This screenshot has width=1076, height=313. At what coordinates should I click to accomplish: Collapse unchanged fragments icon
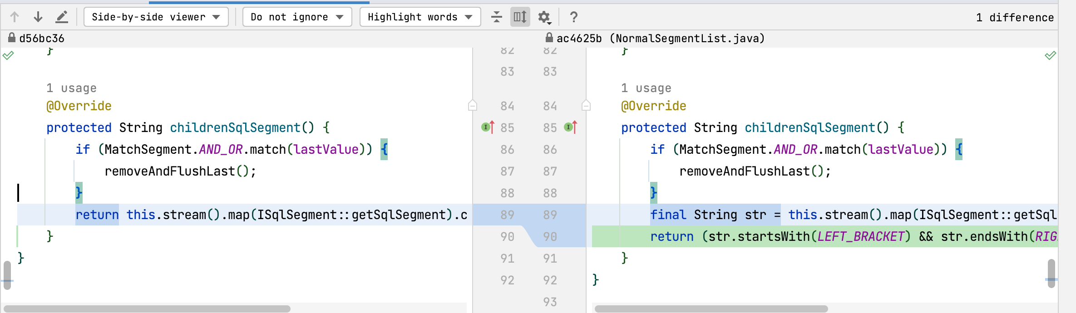[497, 17]
